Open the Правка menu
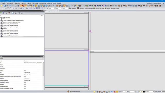Viewport: 165px width, 93px height. click(3, 3)
